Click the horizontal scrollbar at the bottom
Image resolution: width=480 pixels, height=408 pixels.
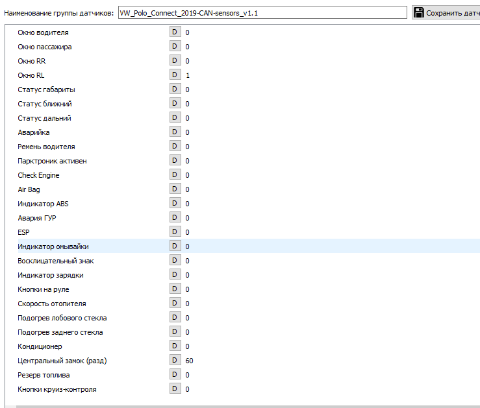tap(247, 405)
